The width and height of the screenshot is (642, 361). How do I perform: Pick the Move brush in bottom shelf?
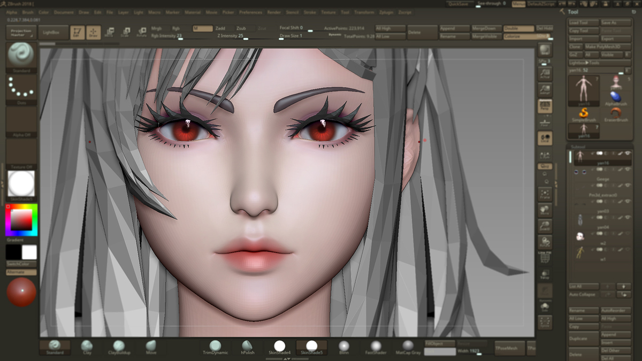click(x=151, y=347)
